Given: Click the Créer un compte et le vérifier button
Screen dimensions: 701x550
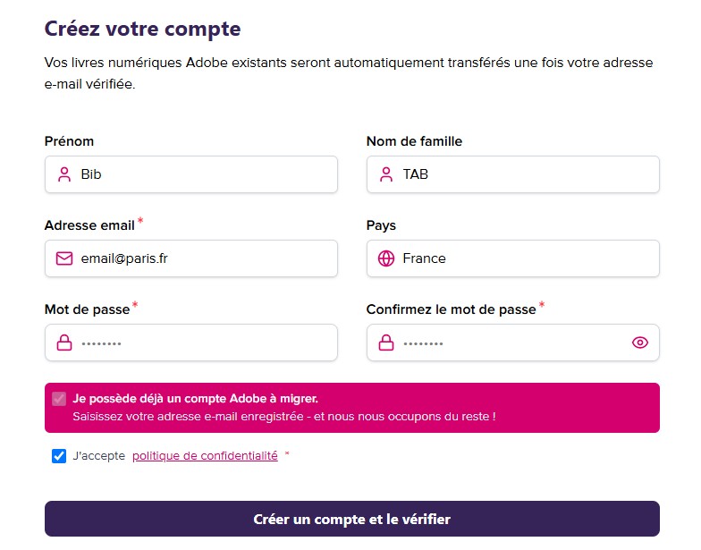Looking at the screenshot, I should pos(352,519).
